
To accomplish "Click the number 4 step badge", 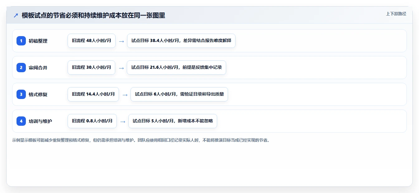I will [21, 121].
